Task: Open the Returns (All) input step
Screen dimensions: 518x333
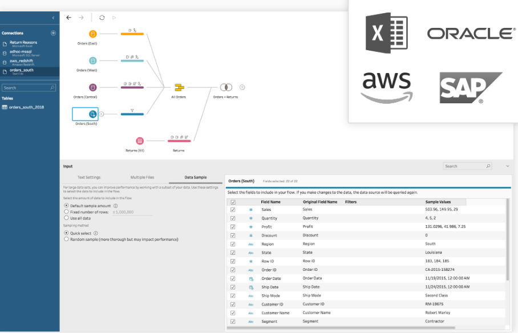Action: [140, 140]
